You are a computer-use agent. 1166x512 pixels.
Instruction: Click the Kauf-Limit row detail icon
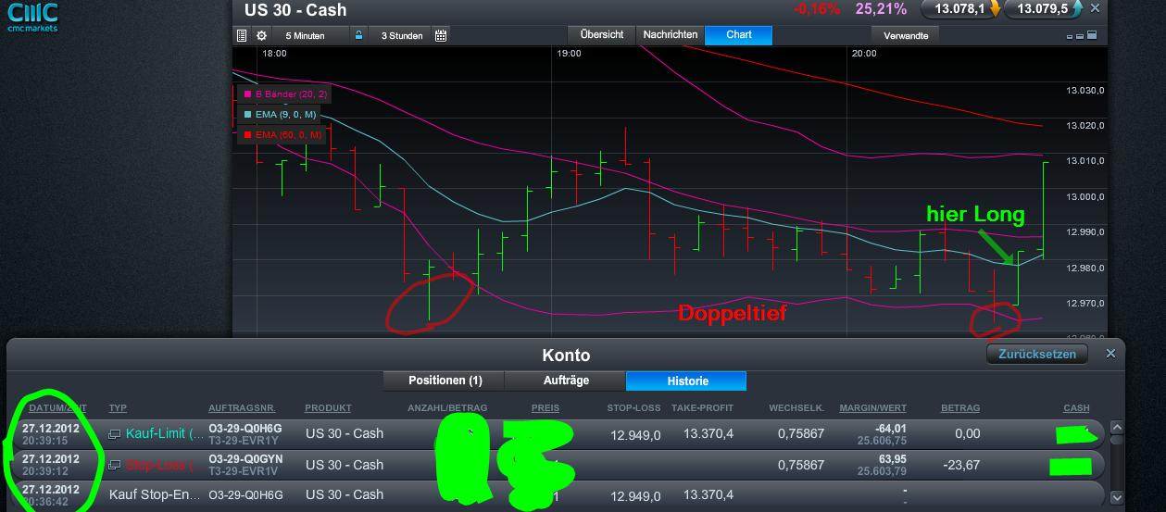tap(115, 433)
